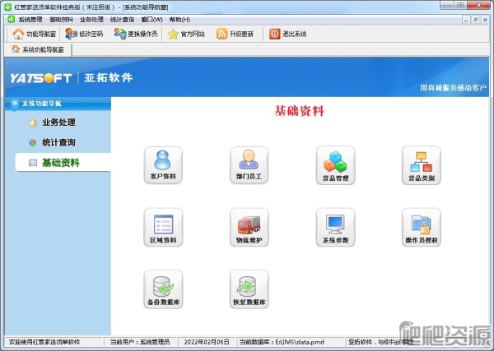Open 客户资料 customer data icon
Image resolution: width=494 pixels, height=351 pixels.
click(163, 165)
